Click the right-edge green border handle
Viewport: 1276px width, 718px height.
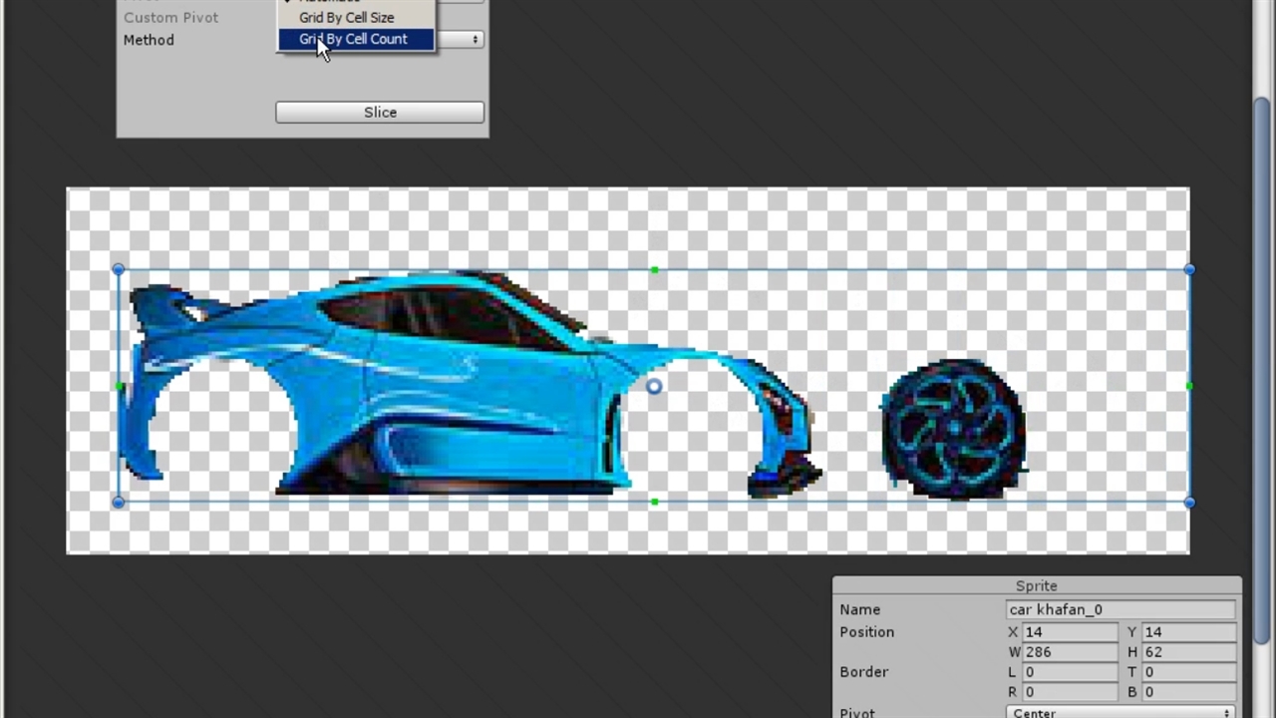(x=1188, y=386)
